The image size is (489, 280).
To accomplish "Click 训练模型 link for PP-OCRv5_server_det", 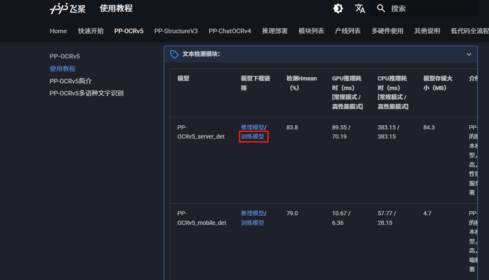I will tap(253, 136).
